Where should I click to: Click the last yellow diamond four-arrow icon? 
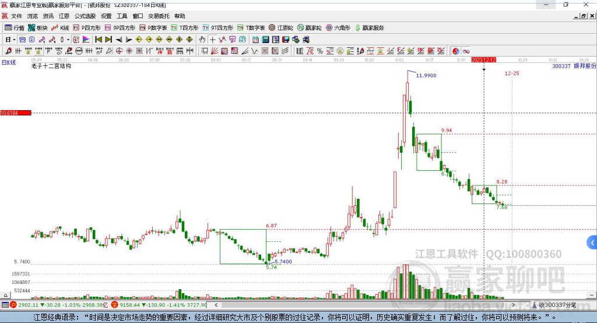189,40
